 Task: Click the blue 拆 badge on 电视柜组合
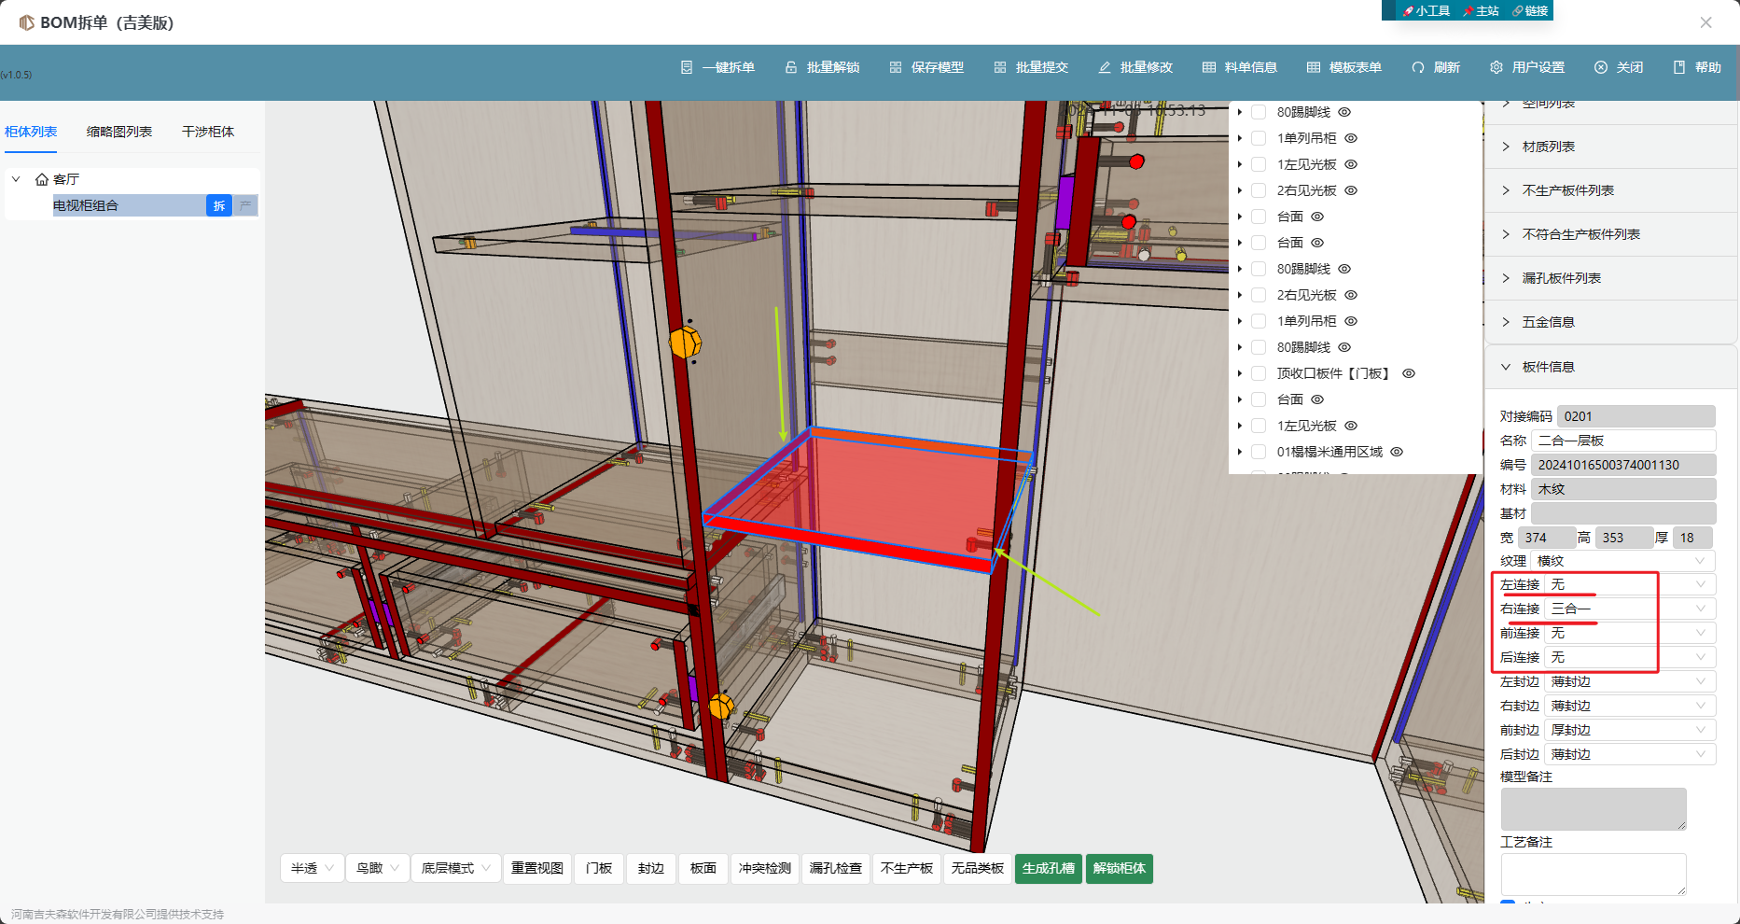coord(218,205)
